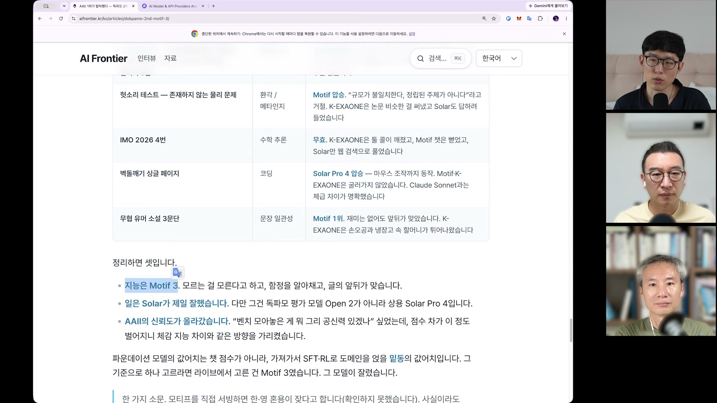Click the 검색 search field
Viewport: 717px width, 403px height.
pyautogui.click(x=440, y=59)
